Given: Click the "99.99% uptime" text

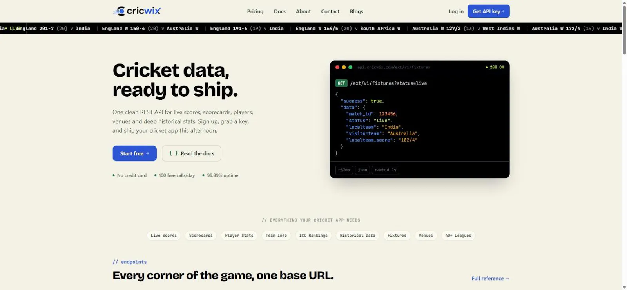Looking at the screenshot, I should [223, 175].
